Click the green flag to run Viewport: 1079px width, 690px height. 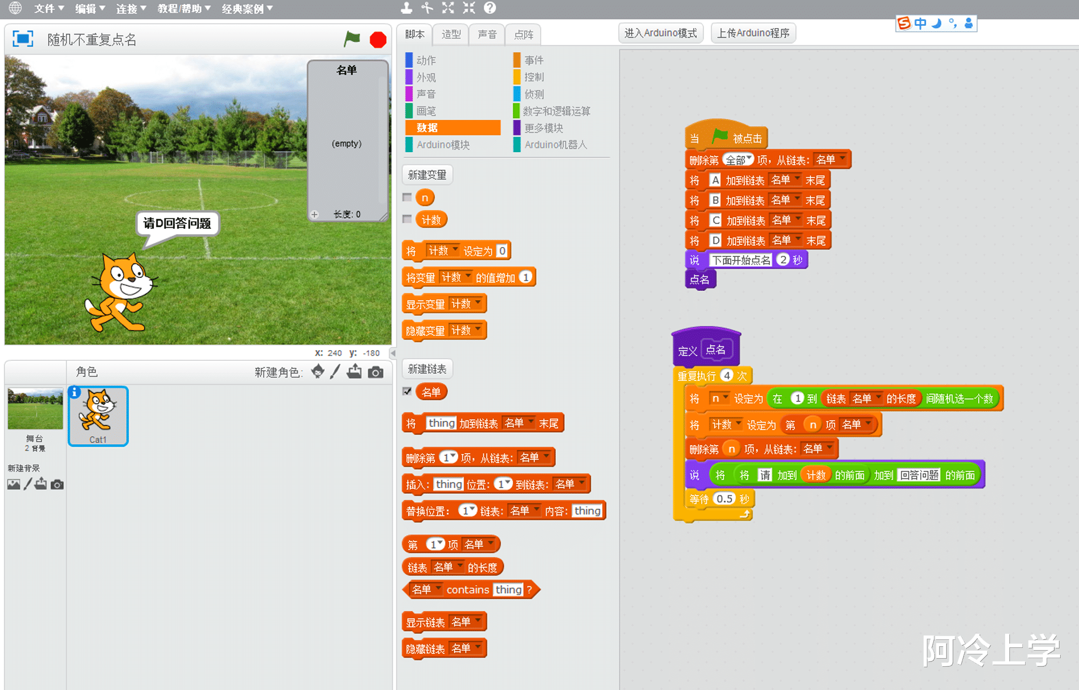click(x=352, y=39)
